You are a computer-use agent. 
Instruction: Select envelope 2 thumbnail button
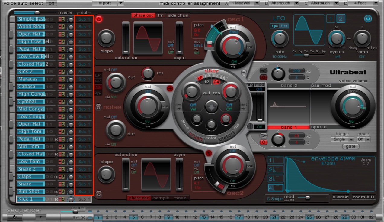[276, 169]
